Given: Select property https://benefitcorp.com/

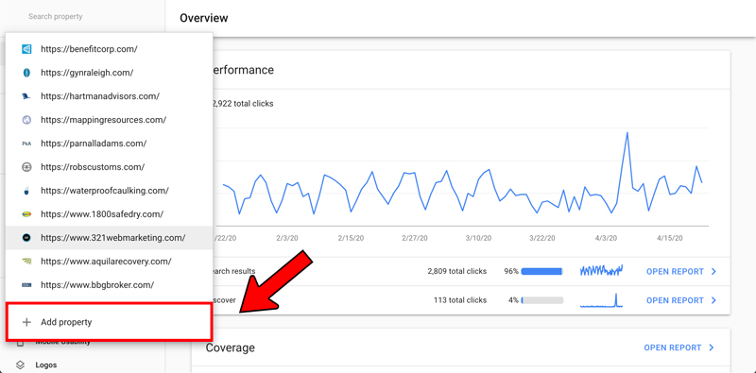Looking at the screenshot, I should pyautogui.click(x=109, y=49).
